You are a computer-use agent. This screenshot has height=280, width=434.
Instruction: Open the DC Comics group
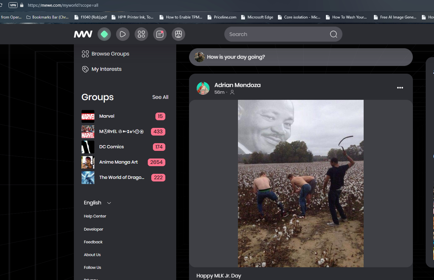(x=111, y=147)
